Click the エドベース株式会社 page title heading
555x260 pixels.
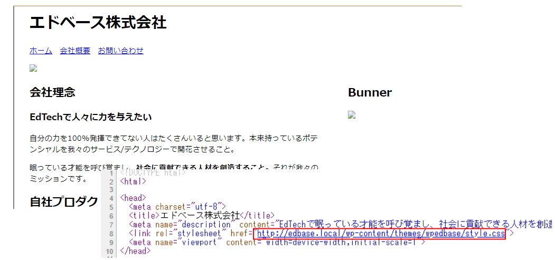(x=98, y=23)
